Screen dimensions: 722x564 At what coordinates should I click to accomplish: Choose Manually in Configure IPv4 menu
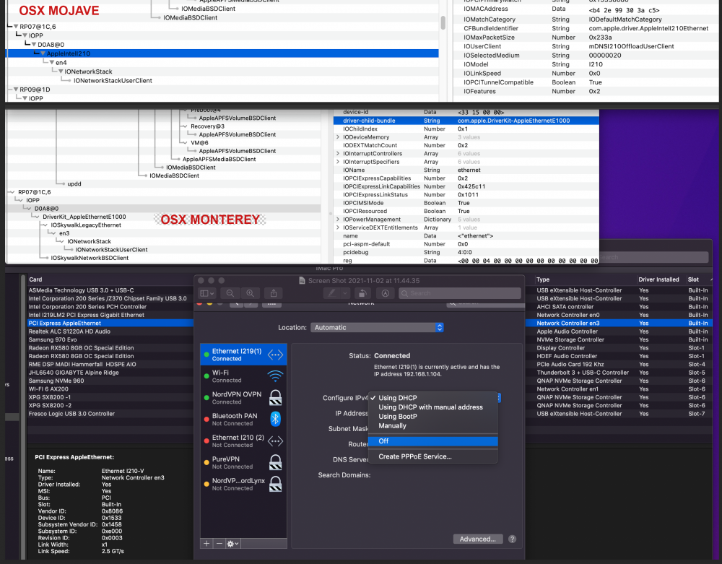pos(432,425)
